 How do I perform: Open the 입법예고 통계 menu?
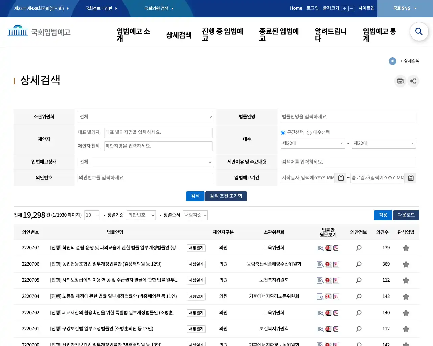click(x=380, y=35)
